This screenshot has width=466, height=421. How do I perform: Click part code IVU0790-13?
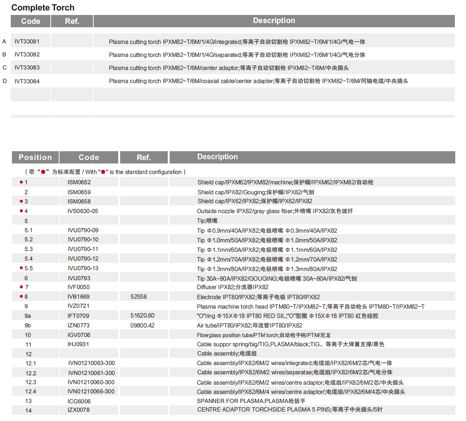83,268
